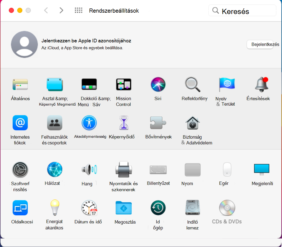Open Mission Control preferences
This screenshot has width=282, height=247.
124,84
